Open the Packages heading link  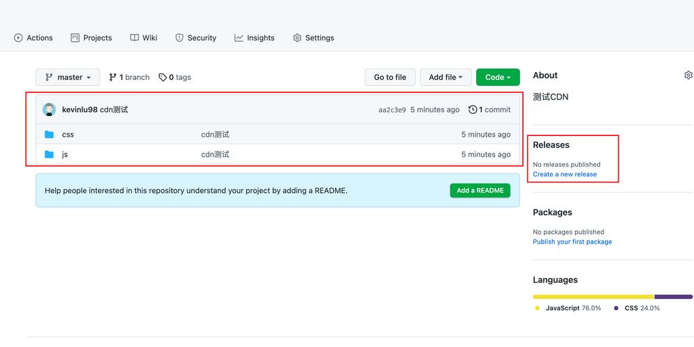click(552, 212)
